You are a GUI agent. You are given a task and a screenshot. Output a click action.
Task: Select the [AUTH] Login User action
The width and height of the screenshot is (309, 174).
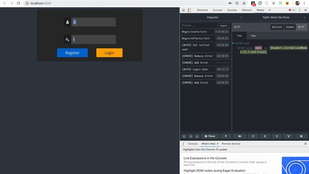[206, 70]
